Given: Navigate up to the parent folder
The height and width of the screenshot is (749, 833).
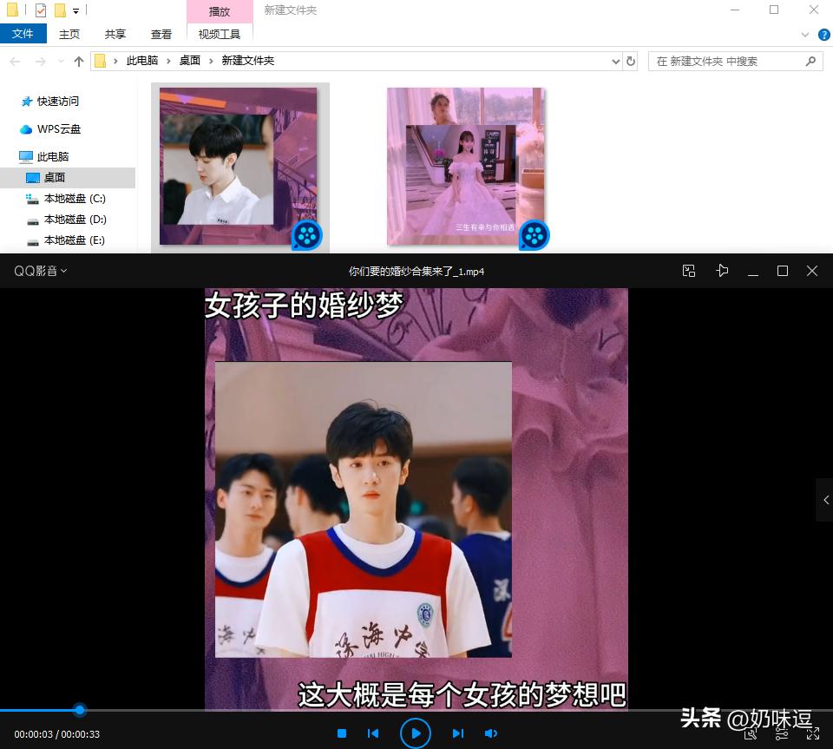Looking at the screenshot, I should [78, 61].
